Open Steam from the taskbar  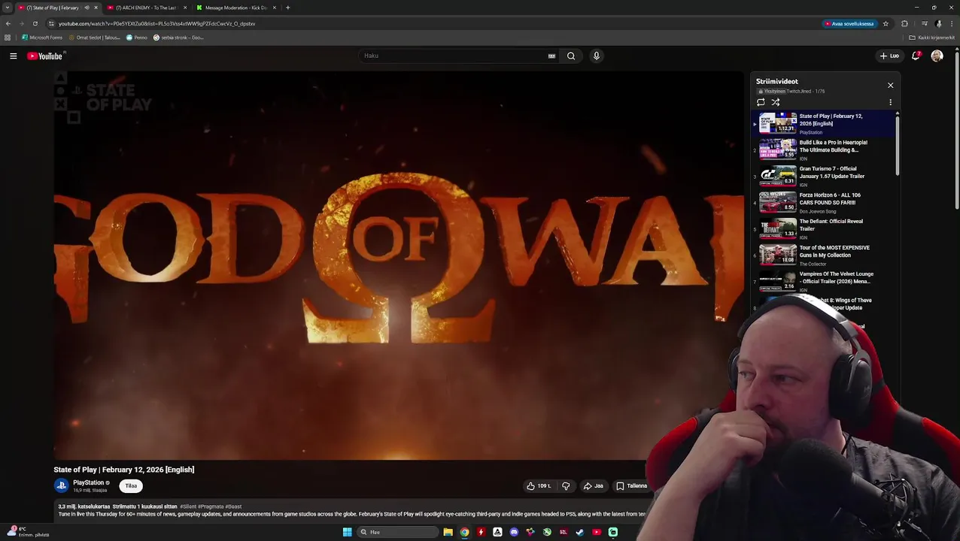pyautogui.click(x=580, y=532)
